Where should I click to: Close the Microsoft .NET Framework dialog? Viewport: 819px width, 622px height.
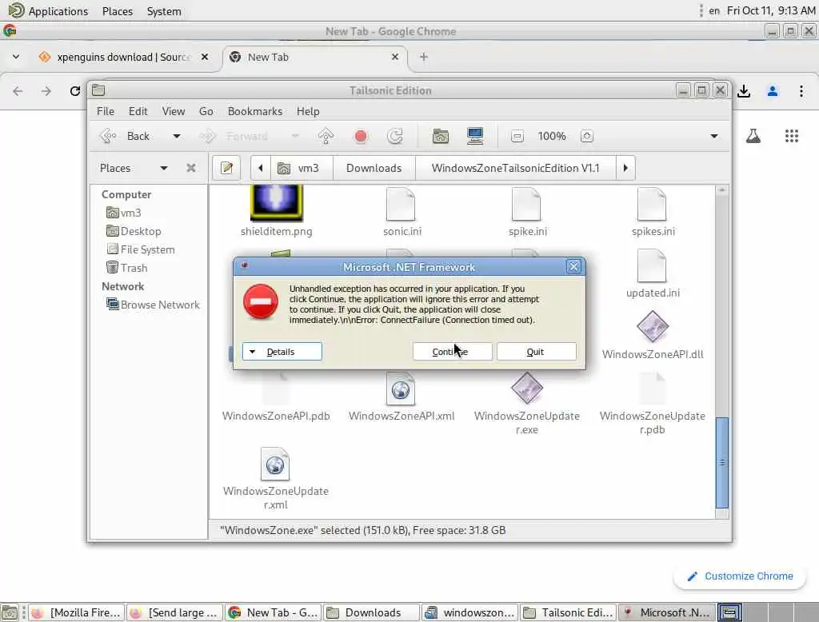pos(573,267)
